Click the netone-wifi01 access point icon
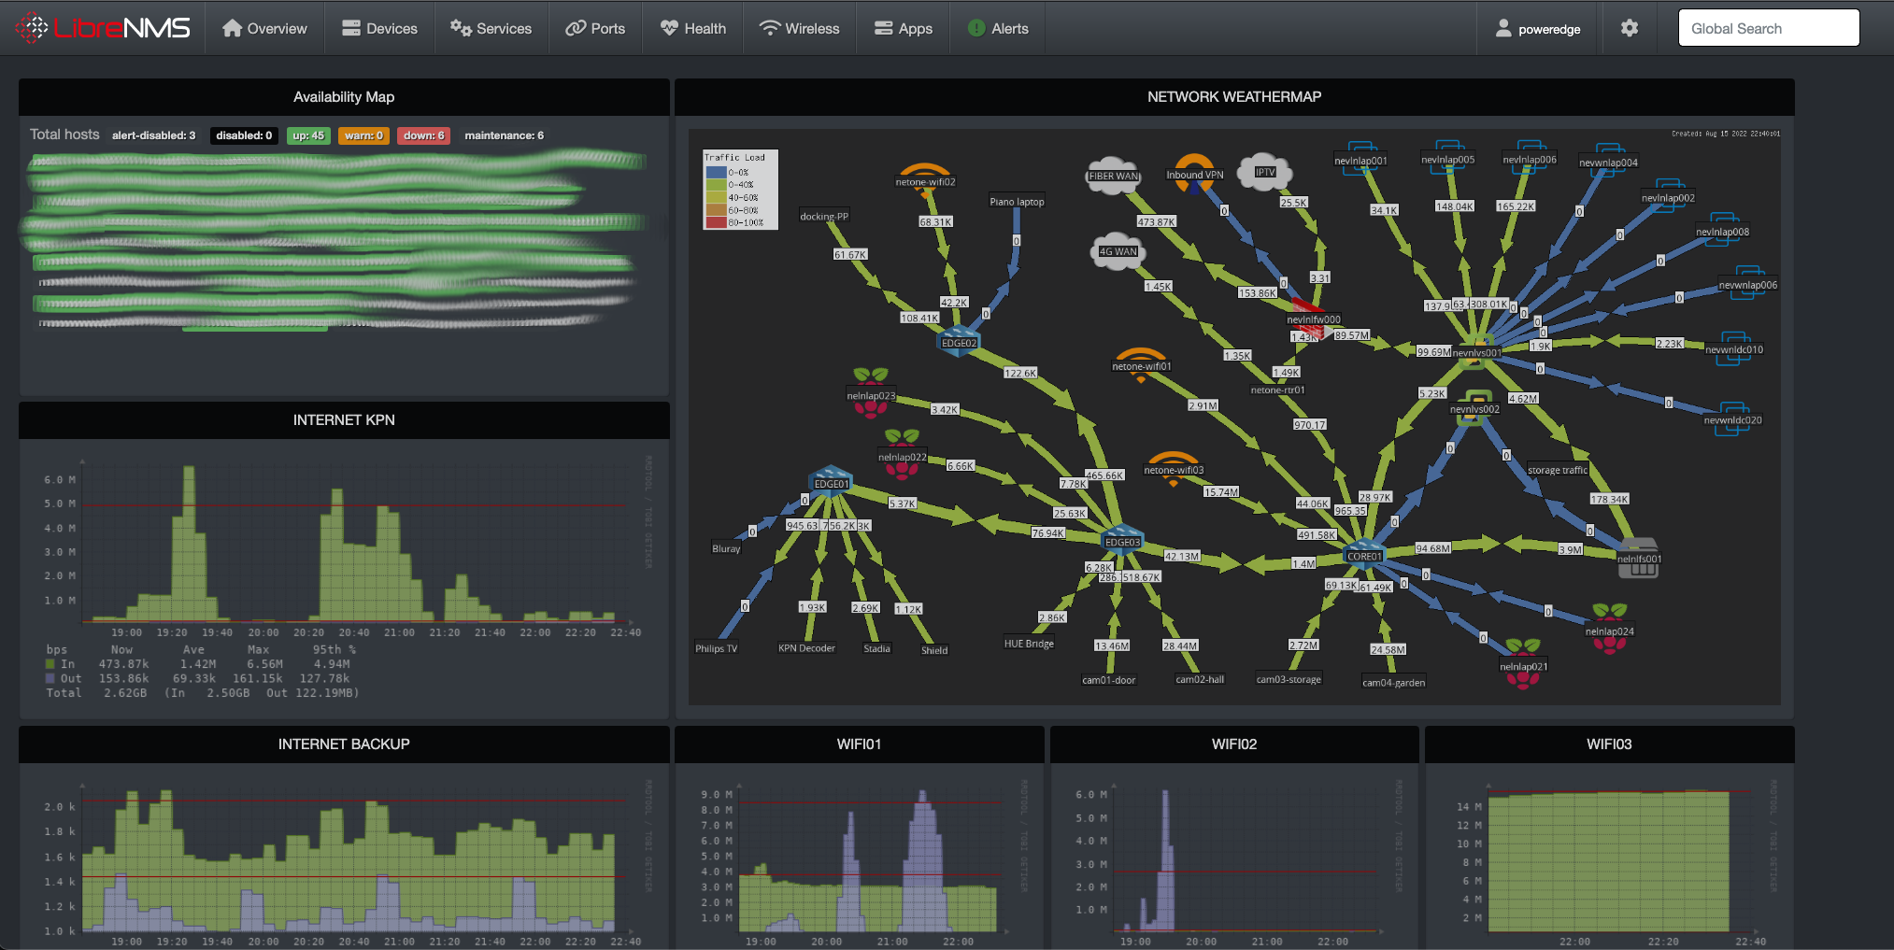 click(1141, 364)
